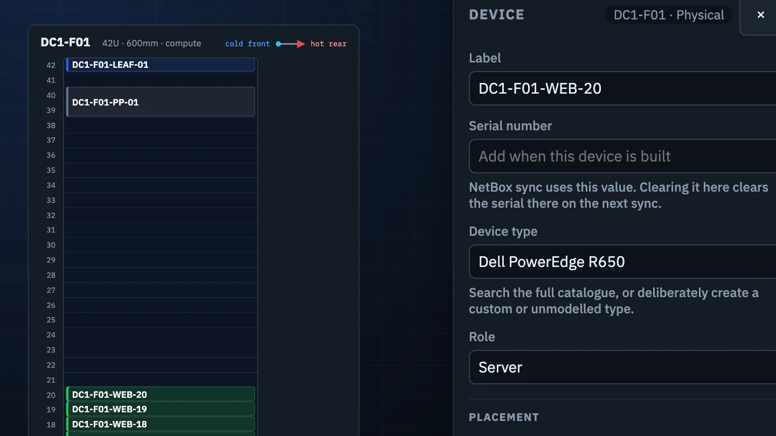The height and width of the screenshot is (436, 776).
Task: Click the 'hot rear' airflow label
Action: 329,44
